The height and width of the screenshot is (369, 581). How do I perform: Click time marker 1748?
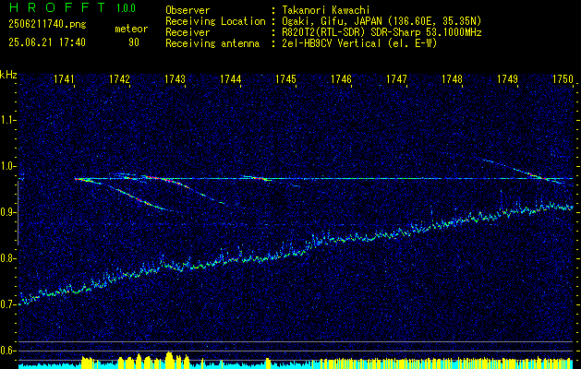click(x=453, y=78)
